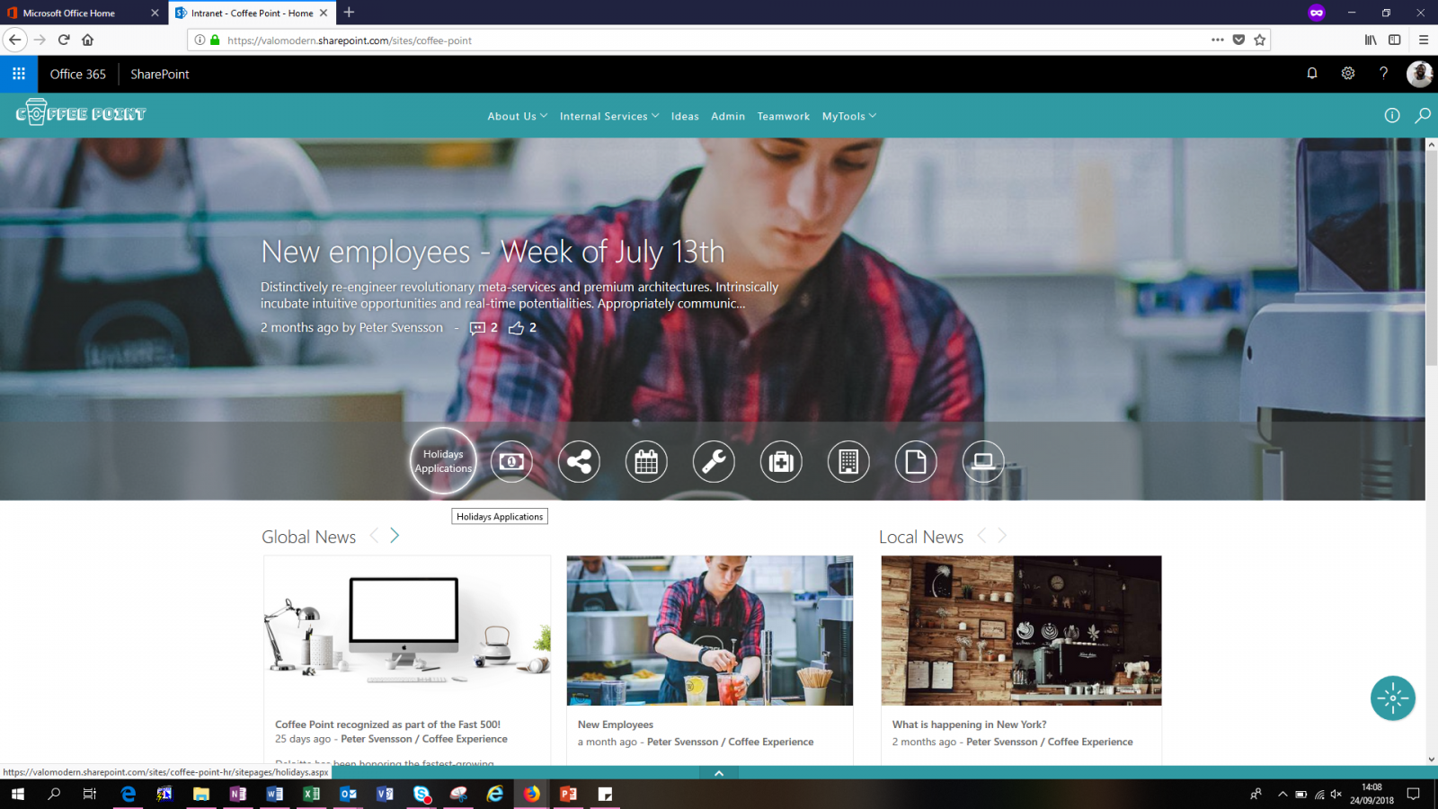Open 'What is happening in New York?' article
Image resolution: width=1438 pixels, height=809 pixels.
coord(969,725)
